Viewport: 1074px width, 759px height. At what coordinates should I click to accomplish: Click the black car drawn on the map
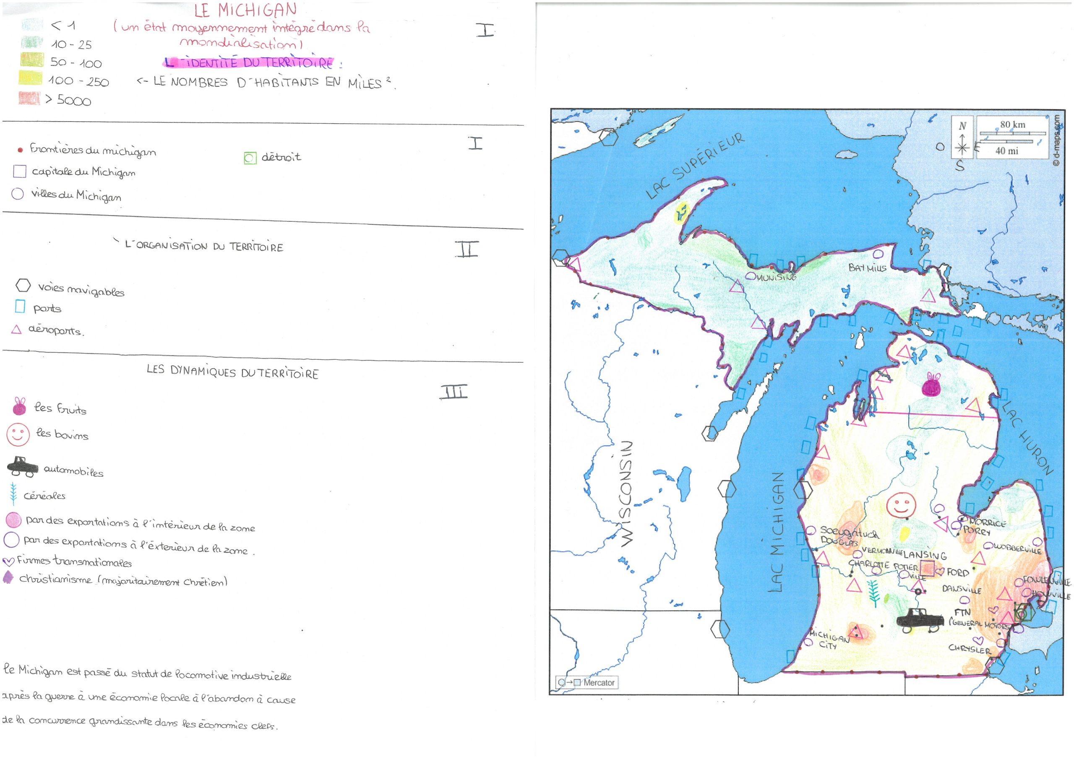point(920,621)
